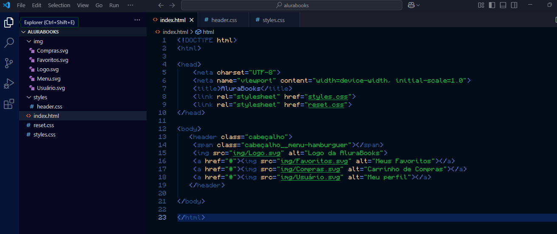Follow the img/Compras.svg src link
The width and height of the screenshot is (557, 234).
pyautogui.click(x=310, y=169)
